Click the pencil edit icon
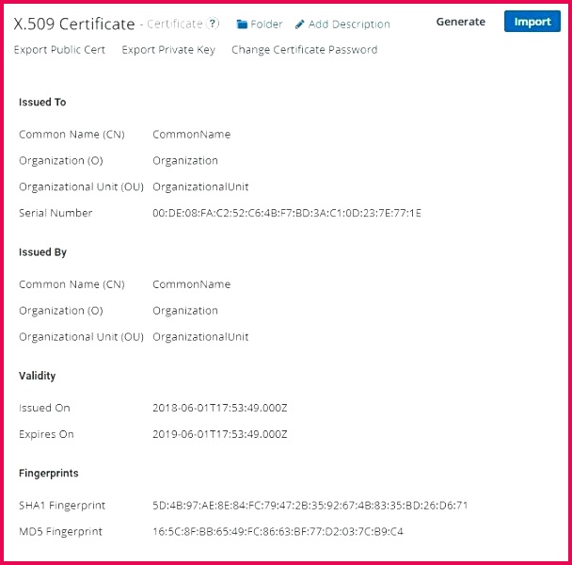Image resolution: width=572 pixels, height=565 pixels. click(x=299, y=24)
